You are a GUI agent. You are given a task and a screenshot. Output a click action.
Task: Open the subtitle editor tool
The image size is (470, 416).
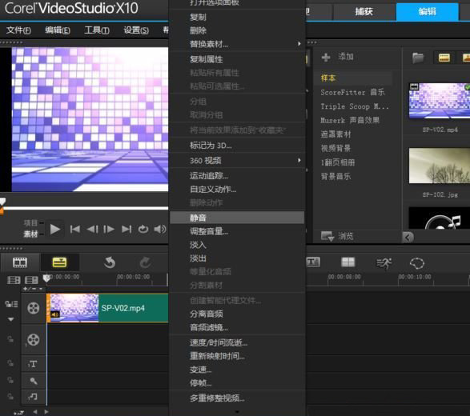click(313, 262)
